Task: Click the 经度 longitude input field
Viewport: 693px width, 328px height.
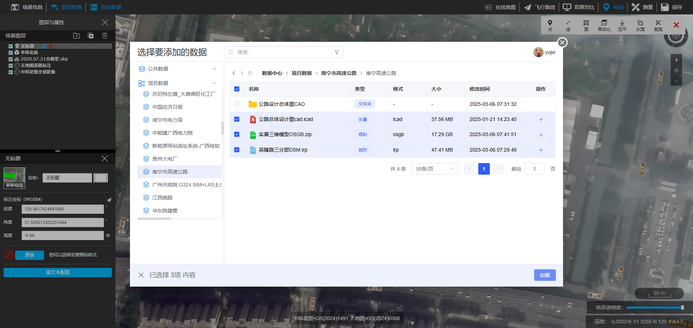Action: point(63,209)
